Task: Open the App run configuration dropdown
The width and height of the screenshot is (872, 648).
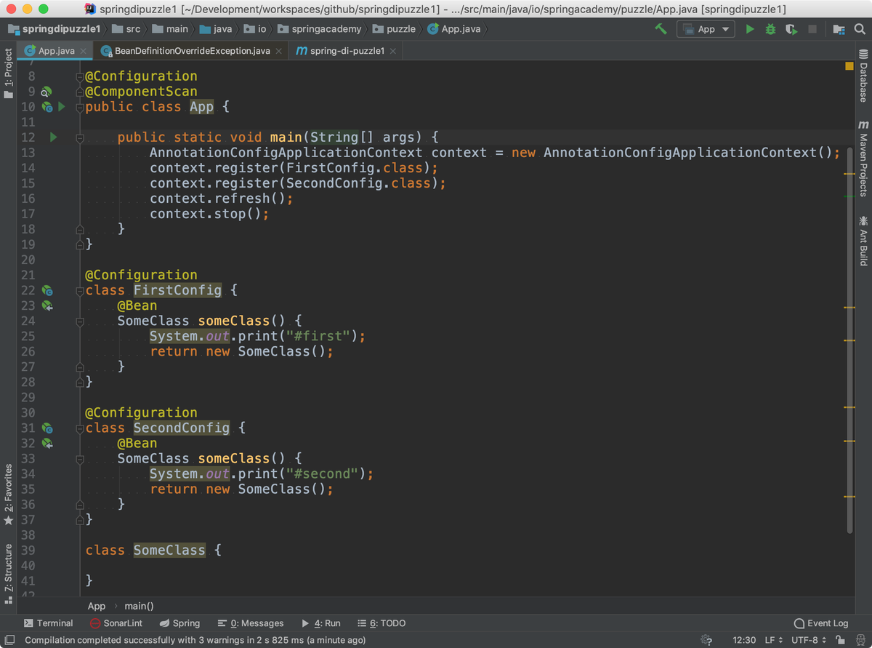Action: (x=706, y=29)
